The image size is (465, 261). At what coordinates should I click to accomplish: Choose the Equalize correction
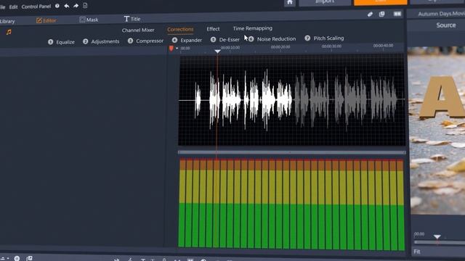click(61, 42)
